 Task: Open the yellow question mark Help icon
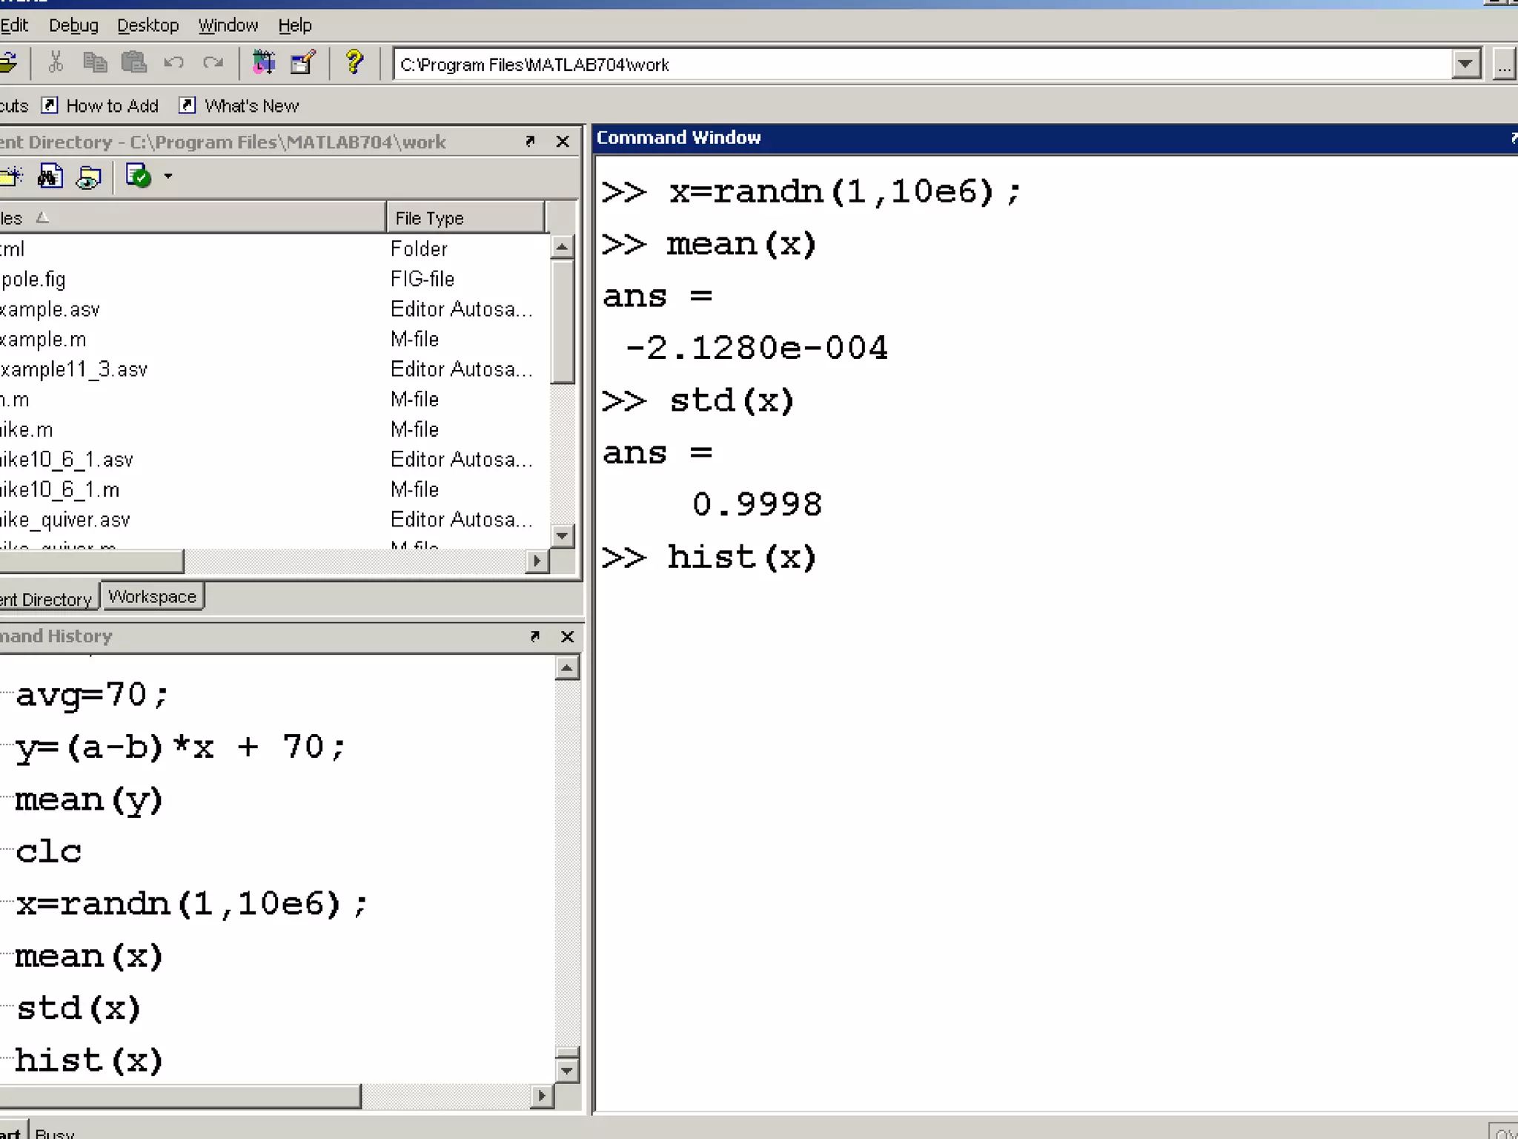point(354,63)
